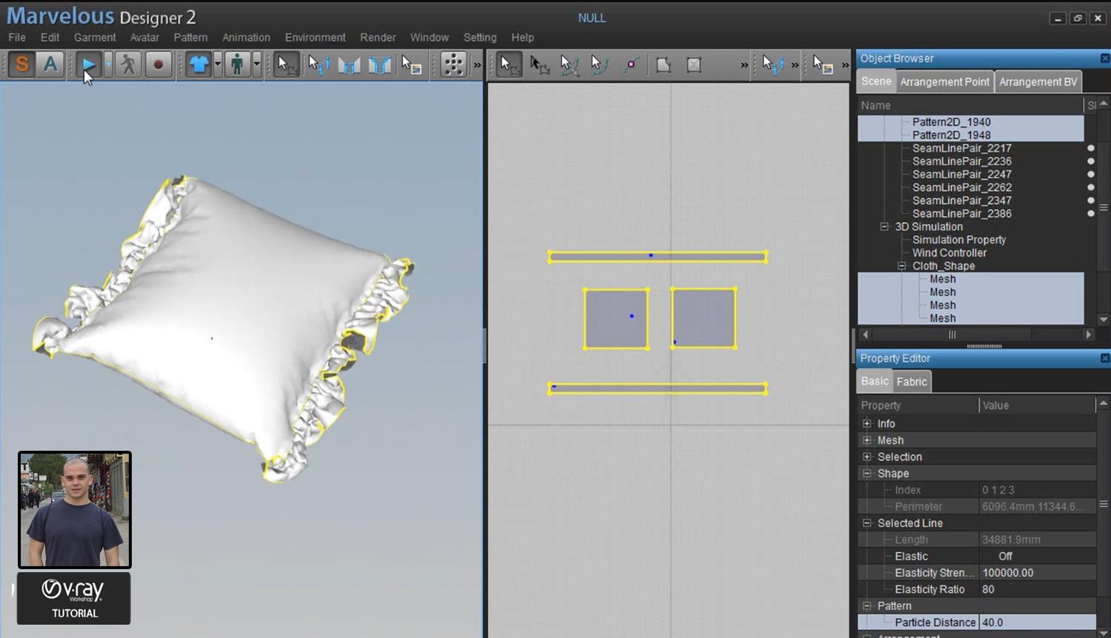Switch to the Fabric tab
This screenshot has height=638, width=1111.
[912, 381]
